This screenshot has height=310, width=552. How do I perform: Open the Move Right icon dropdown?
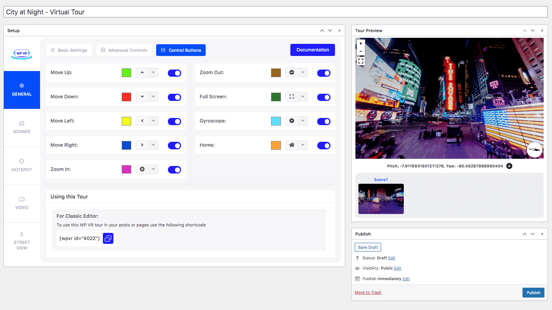(x=153, y=145)
